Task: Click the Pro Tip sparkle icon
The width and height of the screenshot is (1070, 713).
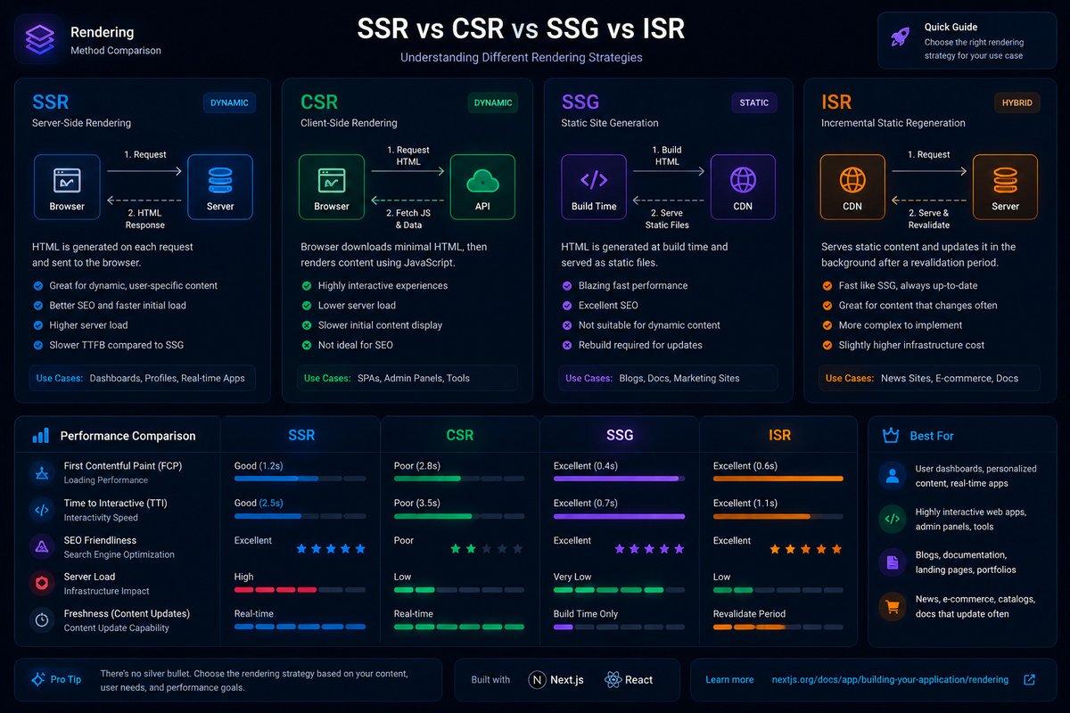Action: (x=37, y=679)
